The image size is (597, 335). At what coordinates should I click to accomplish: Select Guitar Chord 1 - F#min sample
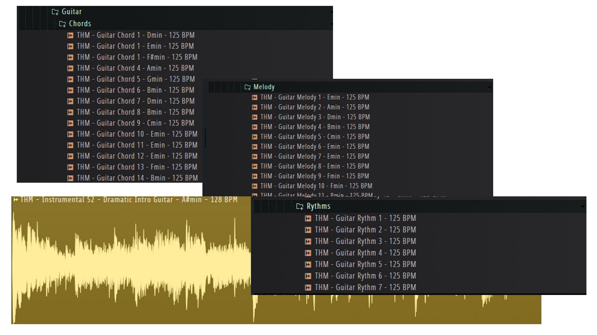[137, 57]
